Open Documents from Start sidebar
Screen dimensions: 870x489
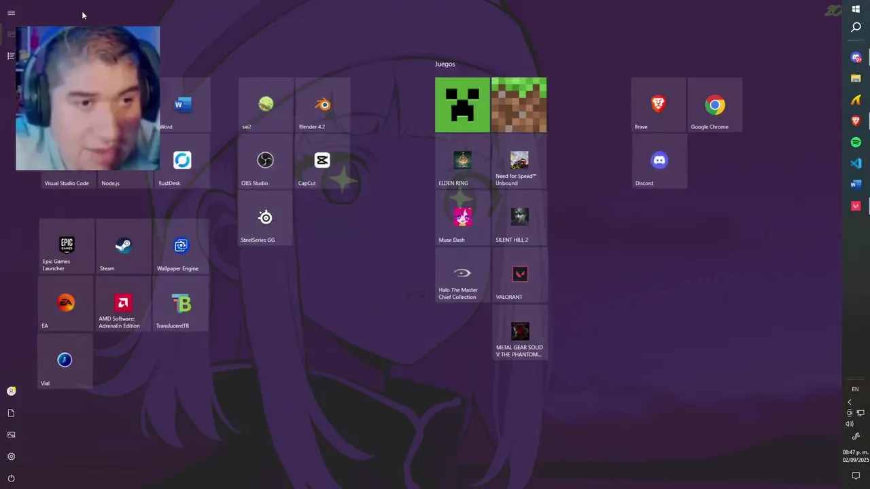[11, 413]
